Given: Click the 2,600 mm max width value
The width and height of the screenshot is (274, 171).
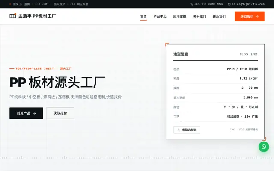Looking at the screenshot, I should [x=250, y=97].
